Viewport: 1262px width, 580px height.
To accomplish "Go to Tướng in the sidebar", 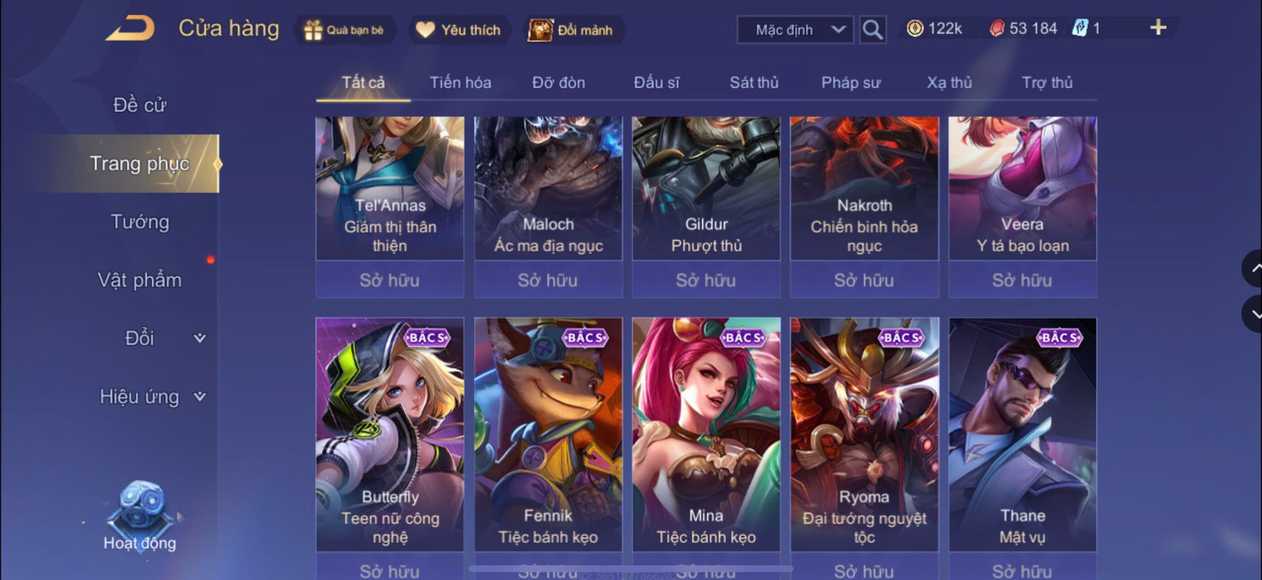I will pos(139,221).
